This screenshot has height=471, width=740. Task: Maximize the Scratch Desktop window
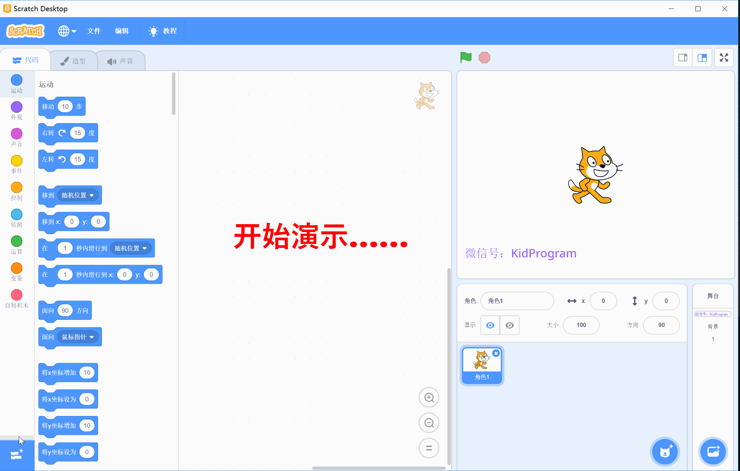(x=698, y=9)
